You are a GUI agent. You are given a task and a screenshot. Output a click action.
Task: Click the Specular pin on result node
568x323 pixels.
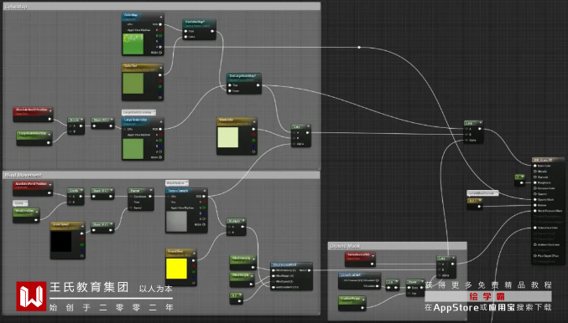pos(535,177)
